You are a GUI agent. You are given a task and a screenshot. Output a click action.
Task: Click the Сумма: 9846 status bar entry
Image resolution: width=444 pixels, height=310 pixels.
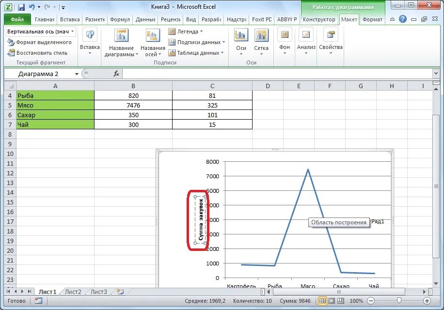(295, 301)
